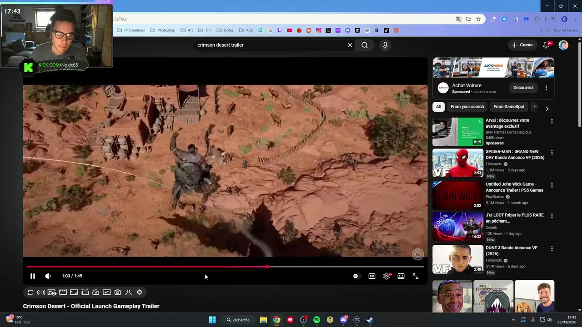Open the Create button
This screenshot has height=327, width=582.
(522, 45)
